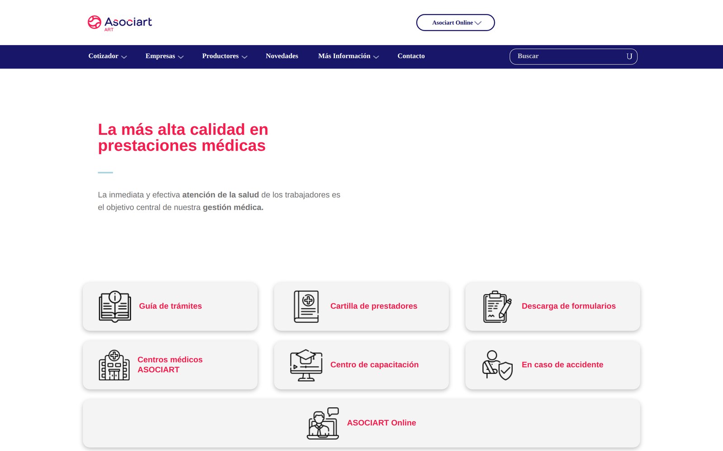Screen dimensions: 723x451
Task: Click the clipboard Descarga de formularios icon
Action: [497, 306]
